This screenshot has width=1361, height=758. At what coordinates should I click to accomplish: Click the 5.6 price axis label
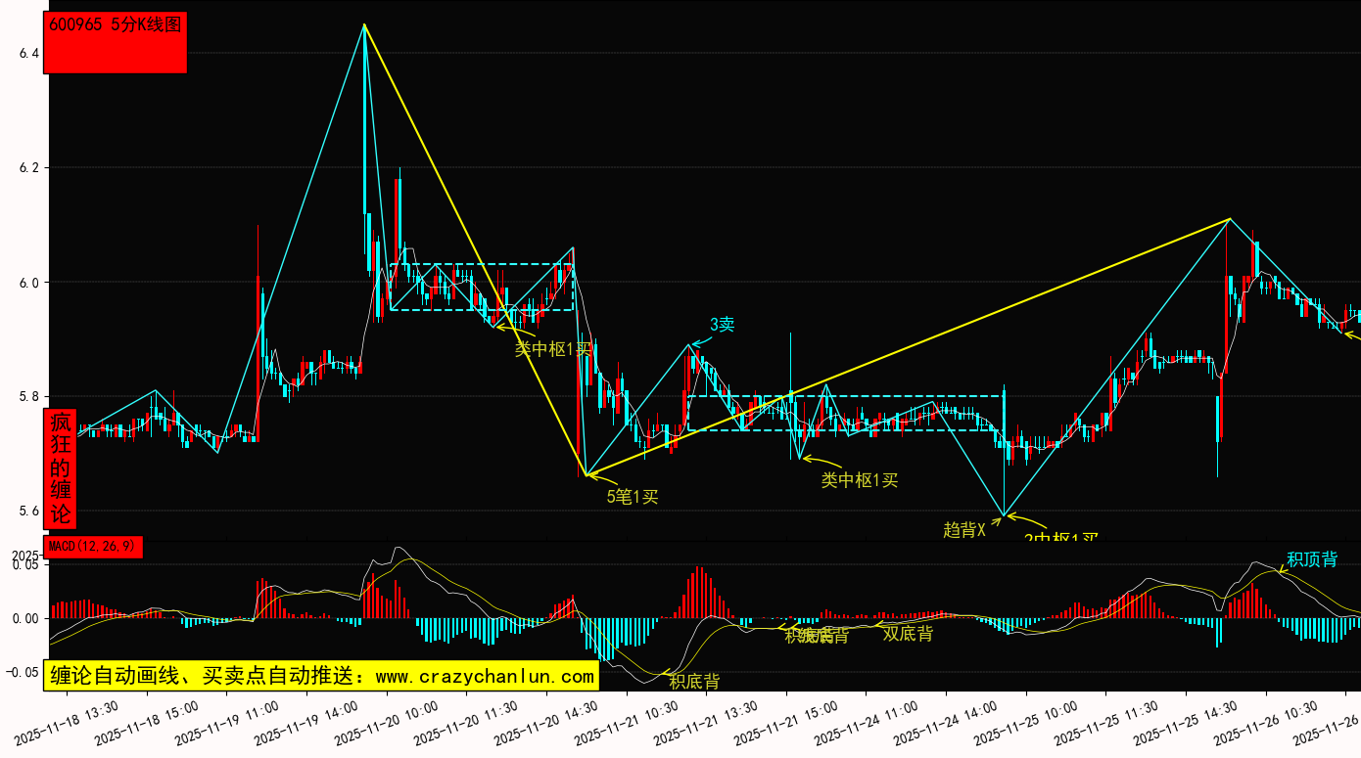(28, 512)
